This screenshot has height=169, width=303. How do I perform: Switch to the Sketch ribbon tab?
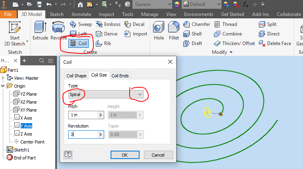click(x=56, y=14)
